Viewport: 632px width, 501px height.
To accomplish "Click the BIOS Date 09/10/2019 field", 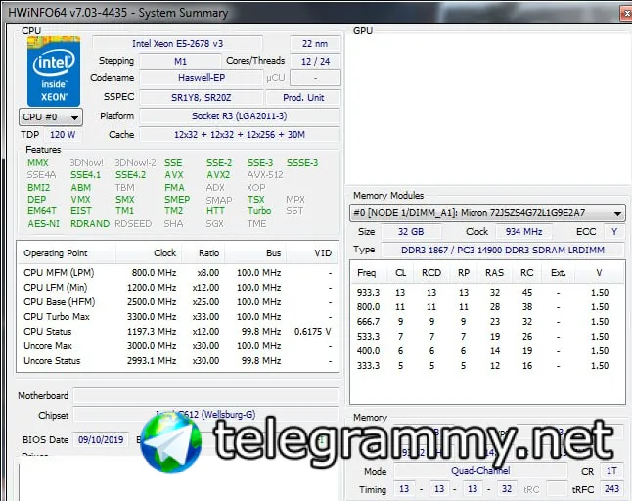I will coord(101,439).
